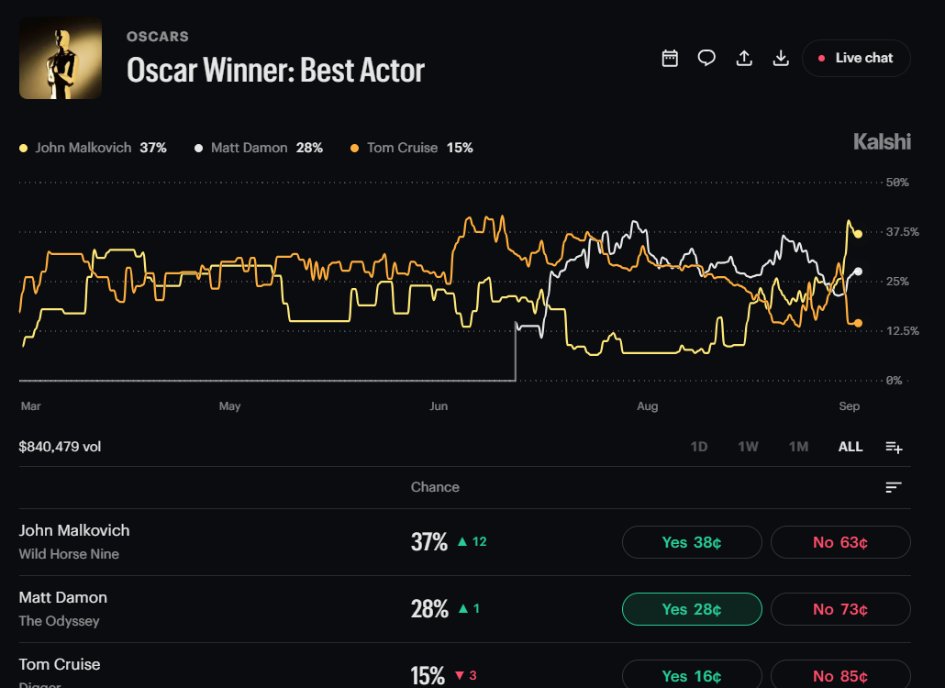Select Yes 16¢ for Tom Cruise

[692, 675]
